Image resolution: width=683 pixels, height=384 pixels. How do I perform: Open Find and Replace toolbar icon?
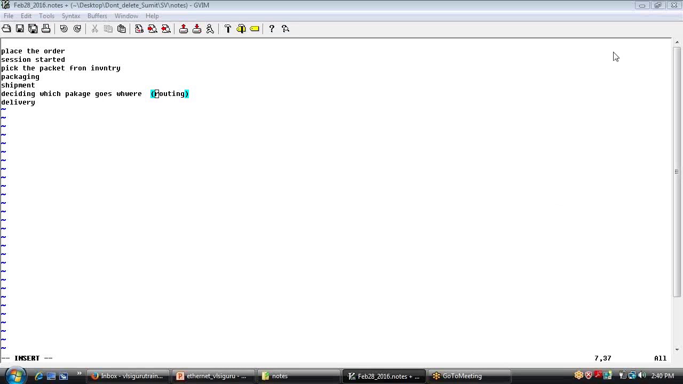(x=139, y=29)
